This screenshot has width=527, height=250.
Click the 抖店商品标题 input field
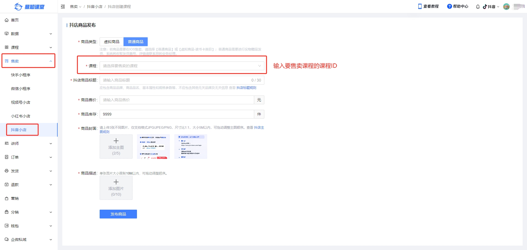tap(182, 80)
